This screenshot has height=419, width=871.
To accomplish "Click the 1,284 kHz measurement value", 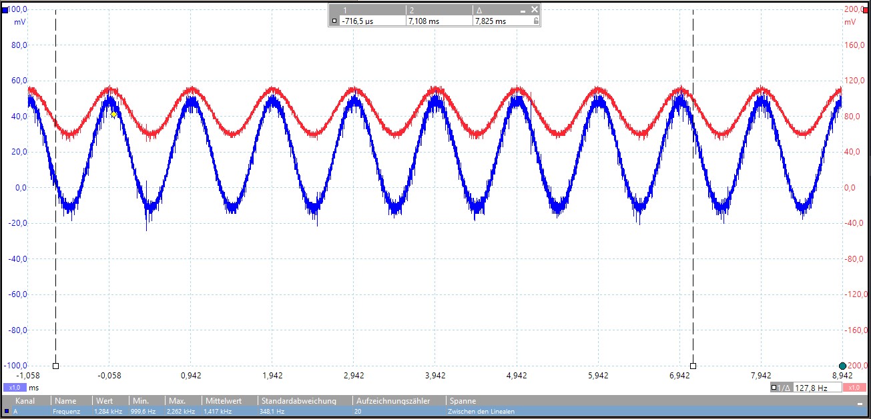I will pos(108,412).
